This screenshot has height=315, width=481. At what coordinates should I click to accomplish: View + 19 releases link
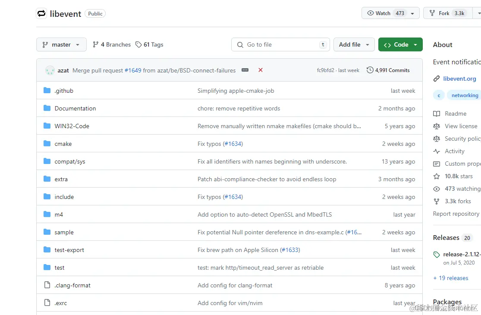pyautogui.click(x=451, y=278)
